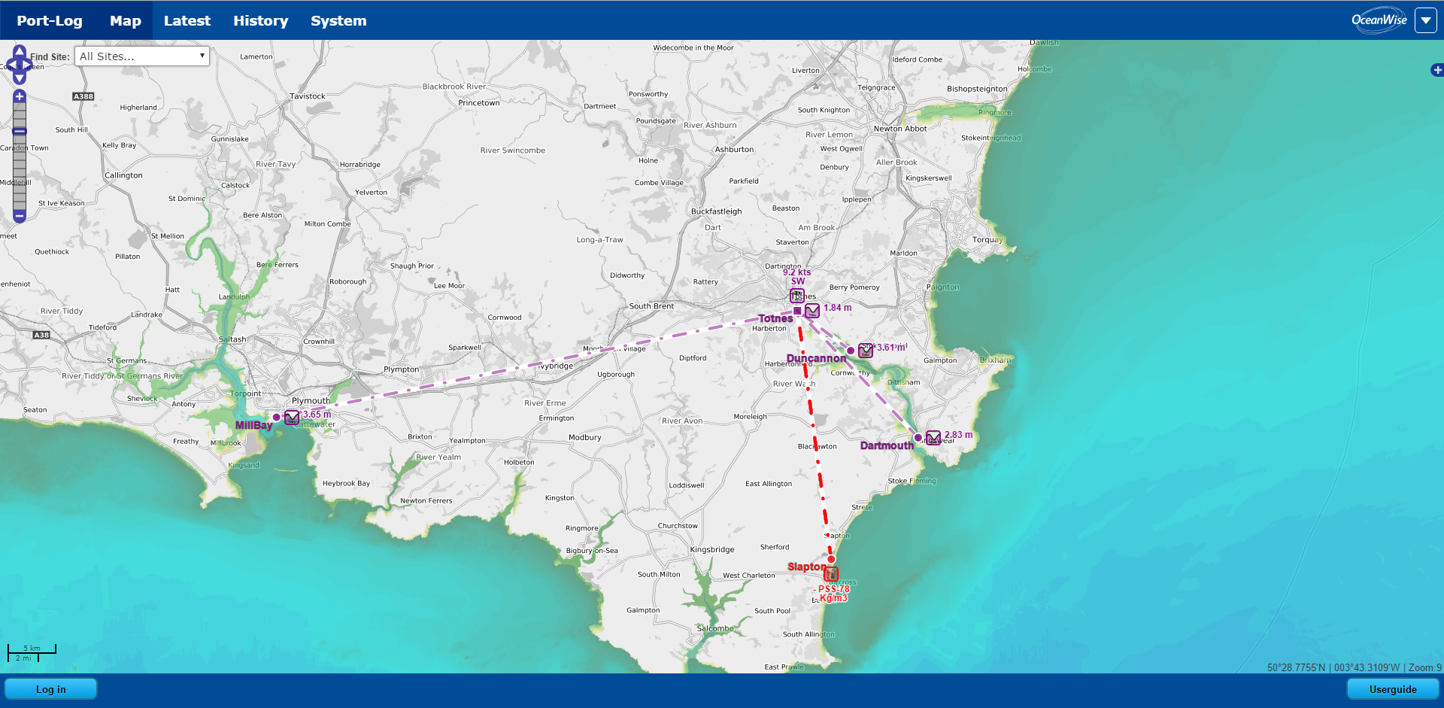Click the Log in button
This screenshot has width=1444, height=708.
pos(51,689)
